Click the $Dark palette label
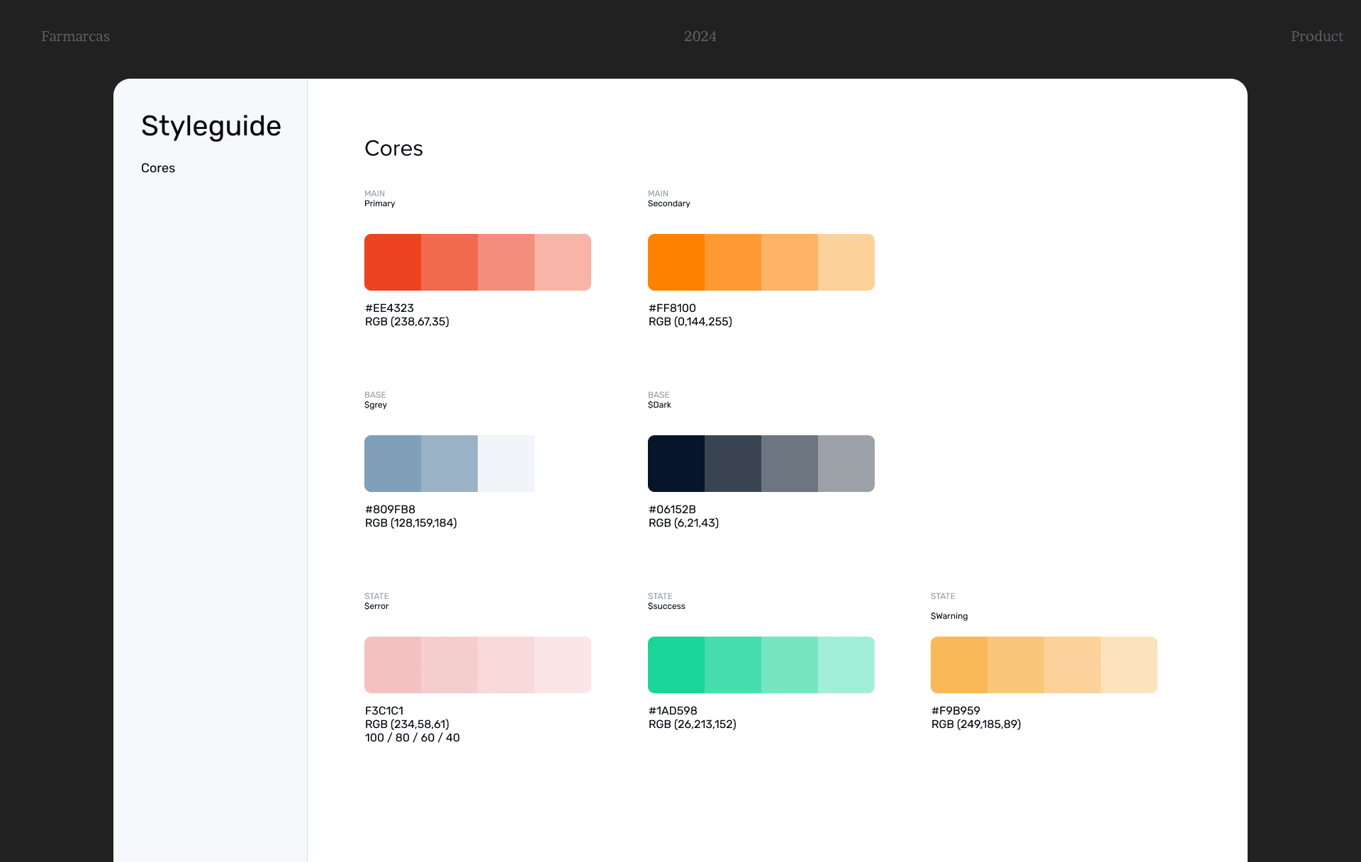 click(x=659, y=405)
